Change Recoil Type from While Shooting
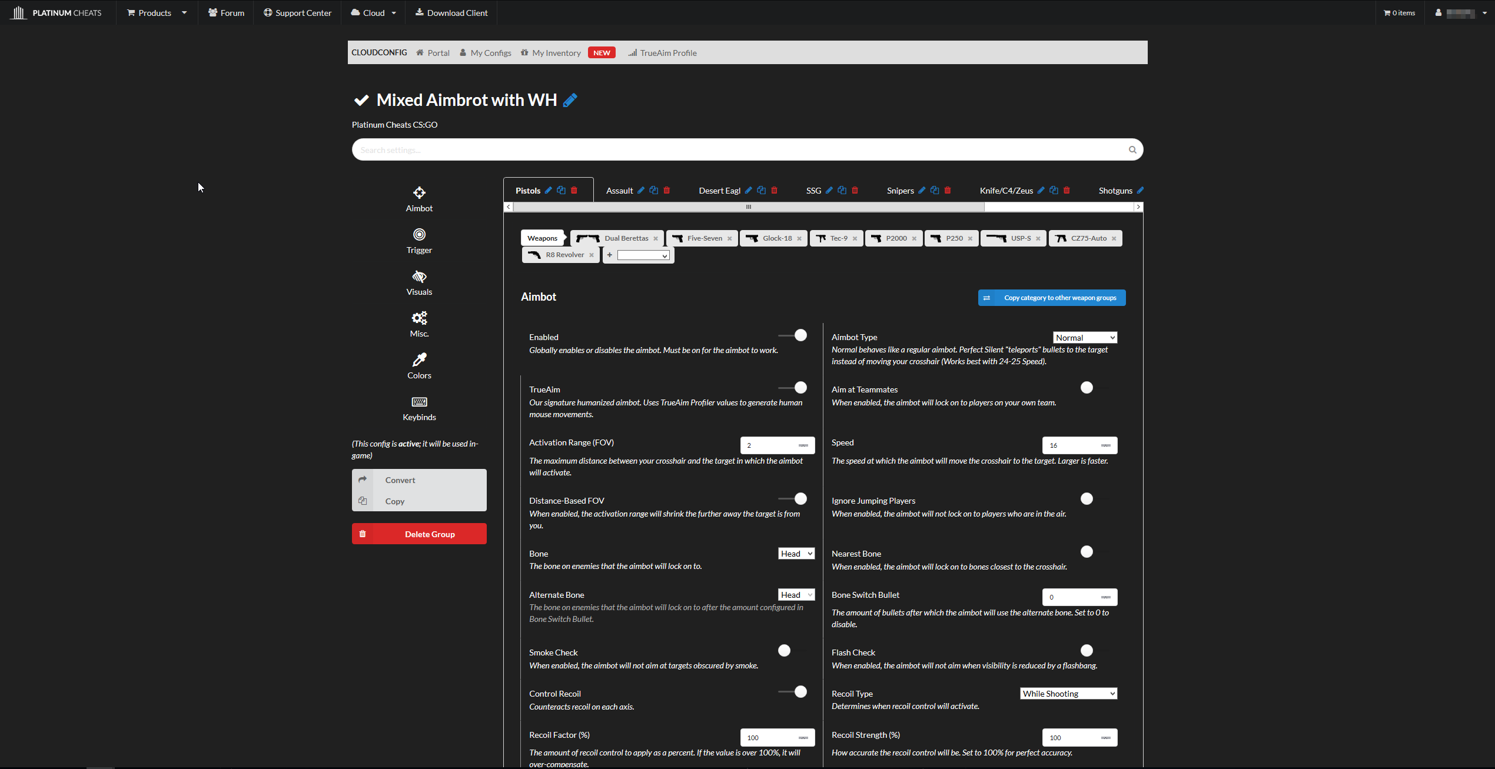Viewport: 1495px width, 769px height. click(x=1068, y=693)
